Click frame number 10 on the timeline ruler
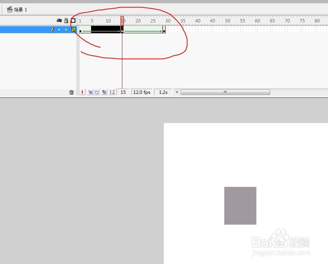Viewport: 328px width, 264px height. (x=108, y=21)
